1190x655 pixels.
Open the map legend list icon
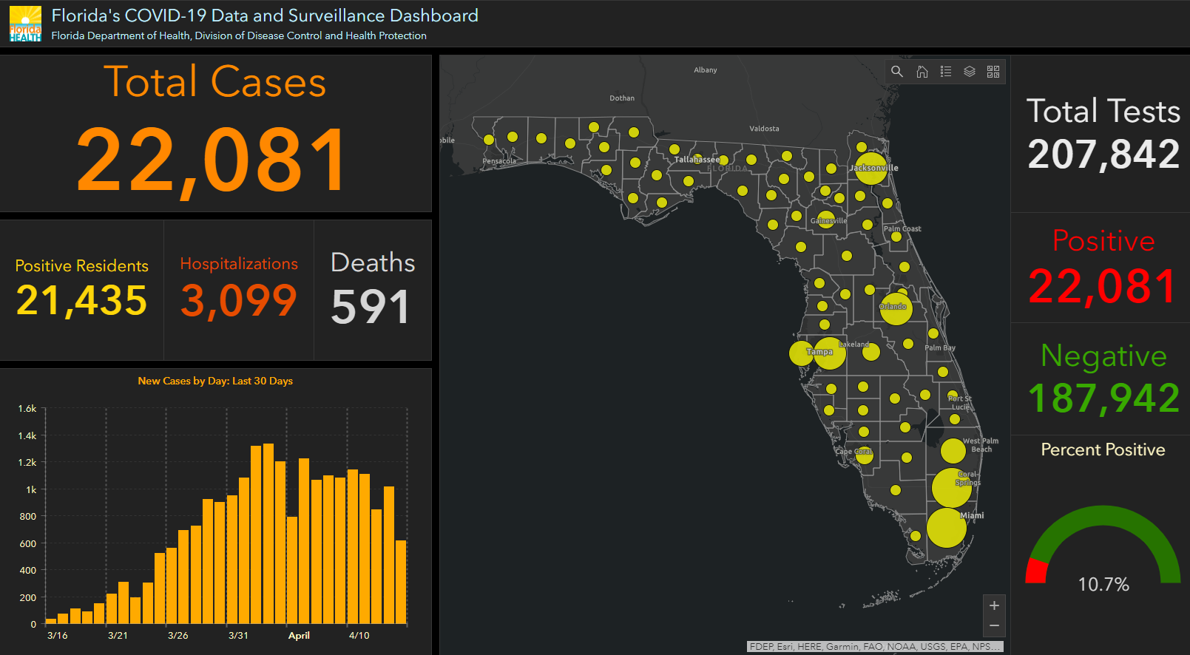click(946, 72)
